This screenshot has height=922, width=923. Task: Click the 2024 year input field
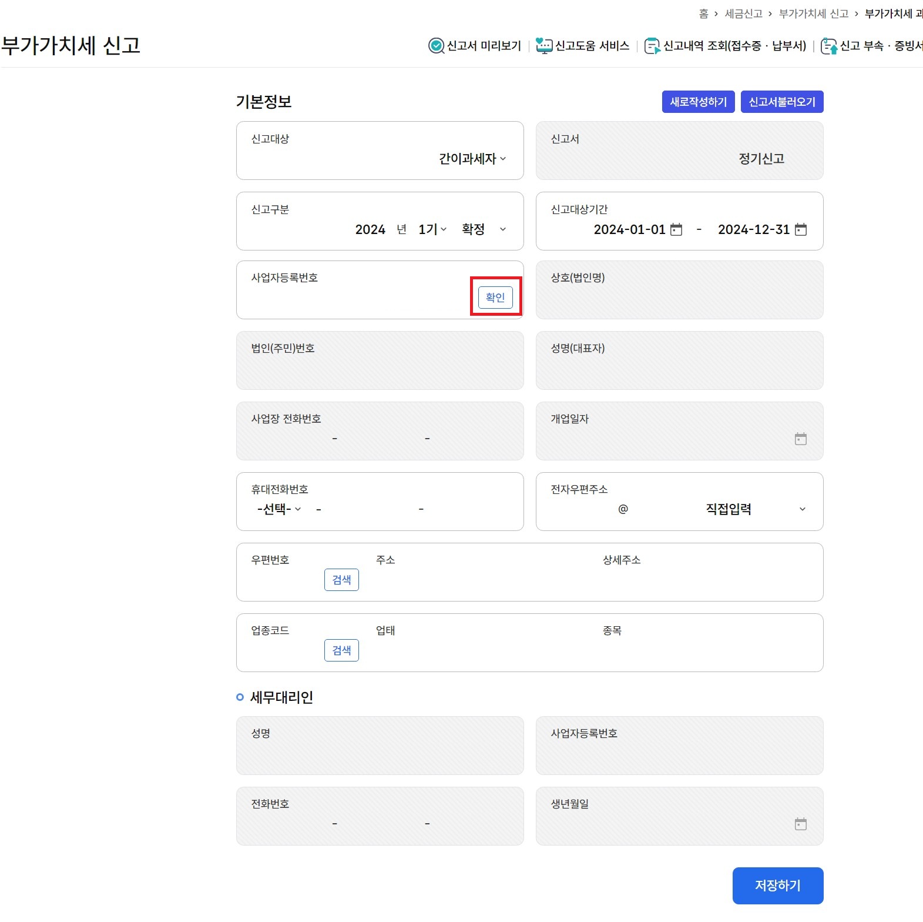pyautogui.click(x=370, y=229)
